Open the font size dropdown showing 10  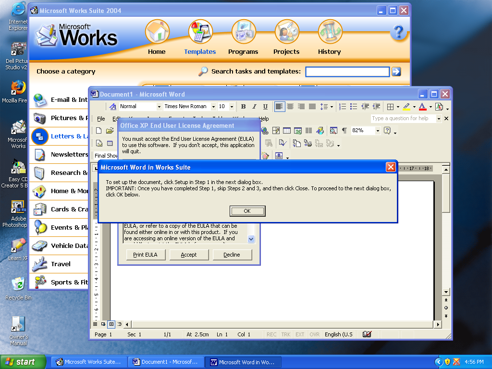coord(232,107)
